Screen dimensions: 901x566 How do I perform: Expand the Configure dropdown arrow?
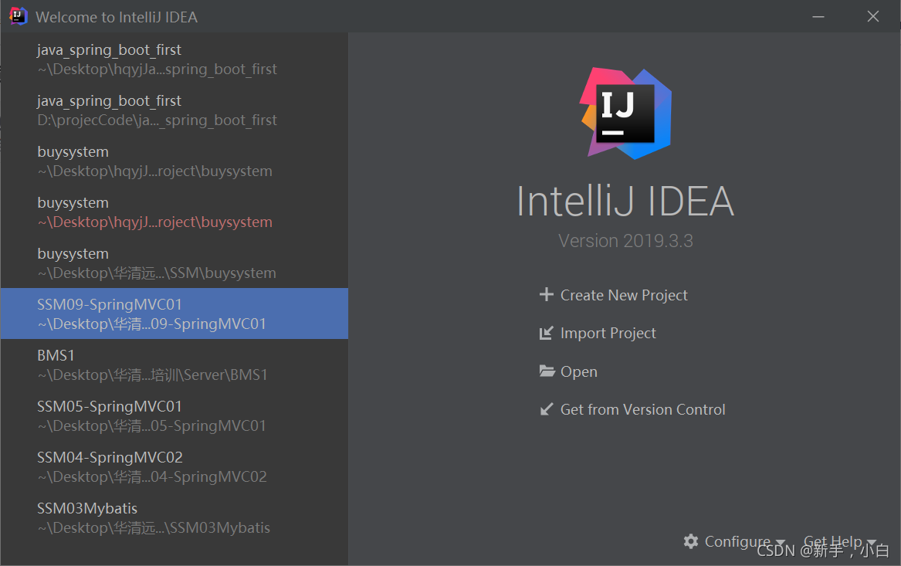point(780,543)
